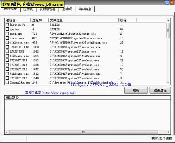
Task: Tick the winlogon.exe process checkbox
Action: (7, 42)
